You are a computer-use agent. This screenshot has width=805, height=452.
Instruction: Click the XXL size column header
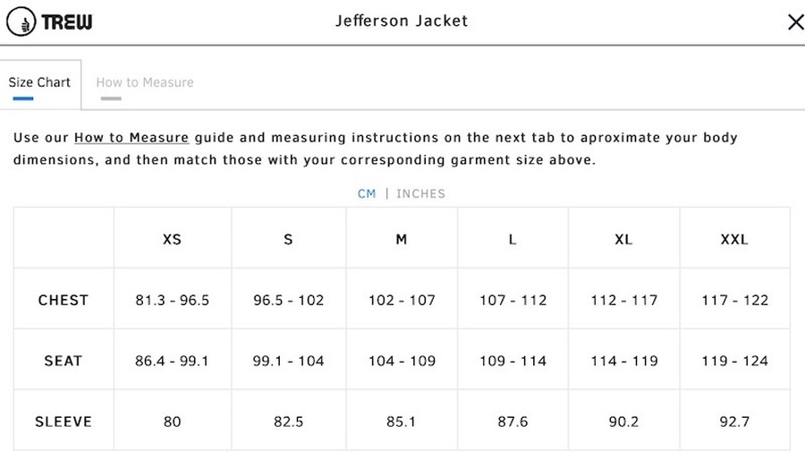tap(734, 239)
